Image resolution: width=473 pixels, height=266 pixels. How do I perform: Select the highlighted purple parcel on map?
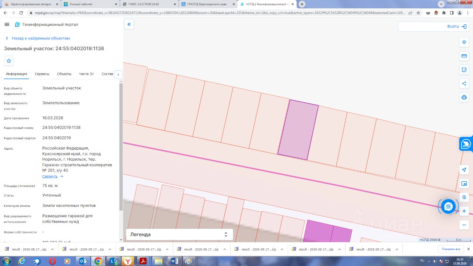[x=298, y=130]
